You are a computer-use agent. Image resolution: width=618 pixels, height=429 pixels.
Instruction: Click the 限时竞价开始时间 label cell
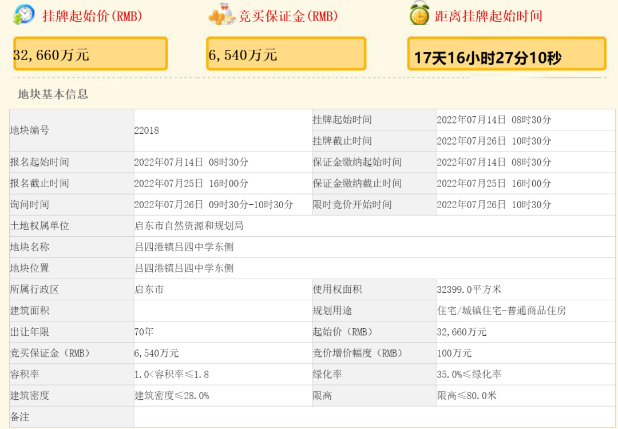point(374,205)
